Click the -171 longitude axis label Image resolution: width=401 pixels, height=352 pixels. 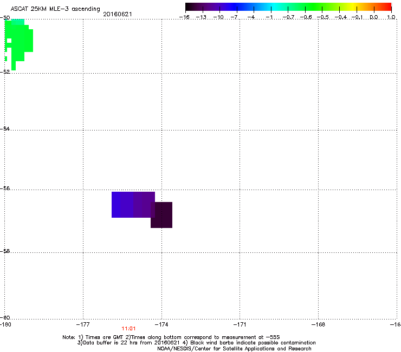click(x=240, y=324)
